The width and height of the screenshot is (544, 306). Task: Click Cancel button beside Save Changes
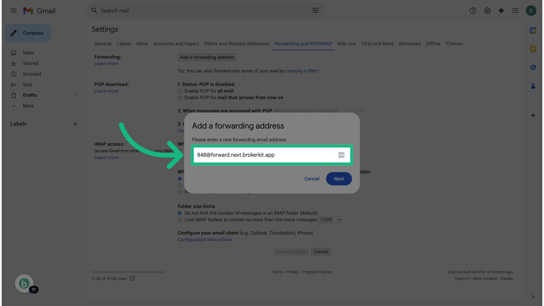click(x=321, y=252)
